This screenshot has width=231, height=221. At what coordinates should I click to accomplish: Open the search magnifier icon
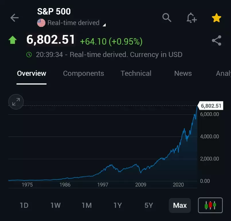tap(167, 18)
